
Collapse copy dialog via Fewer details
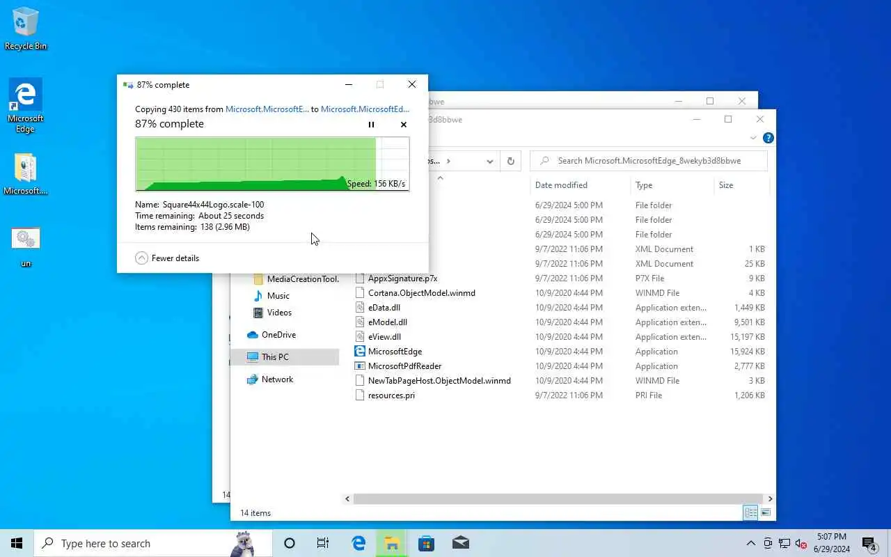pyautogui.click(x=167, y=258)
